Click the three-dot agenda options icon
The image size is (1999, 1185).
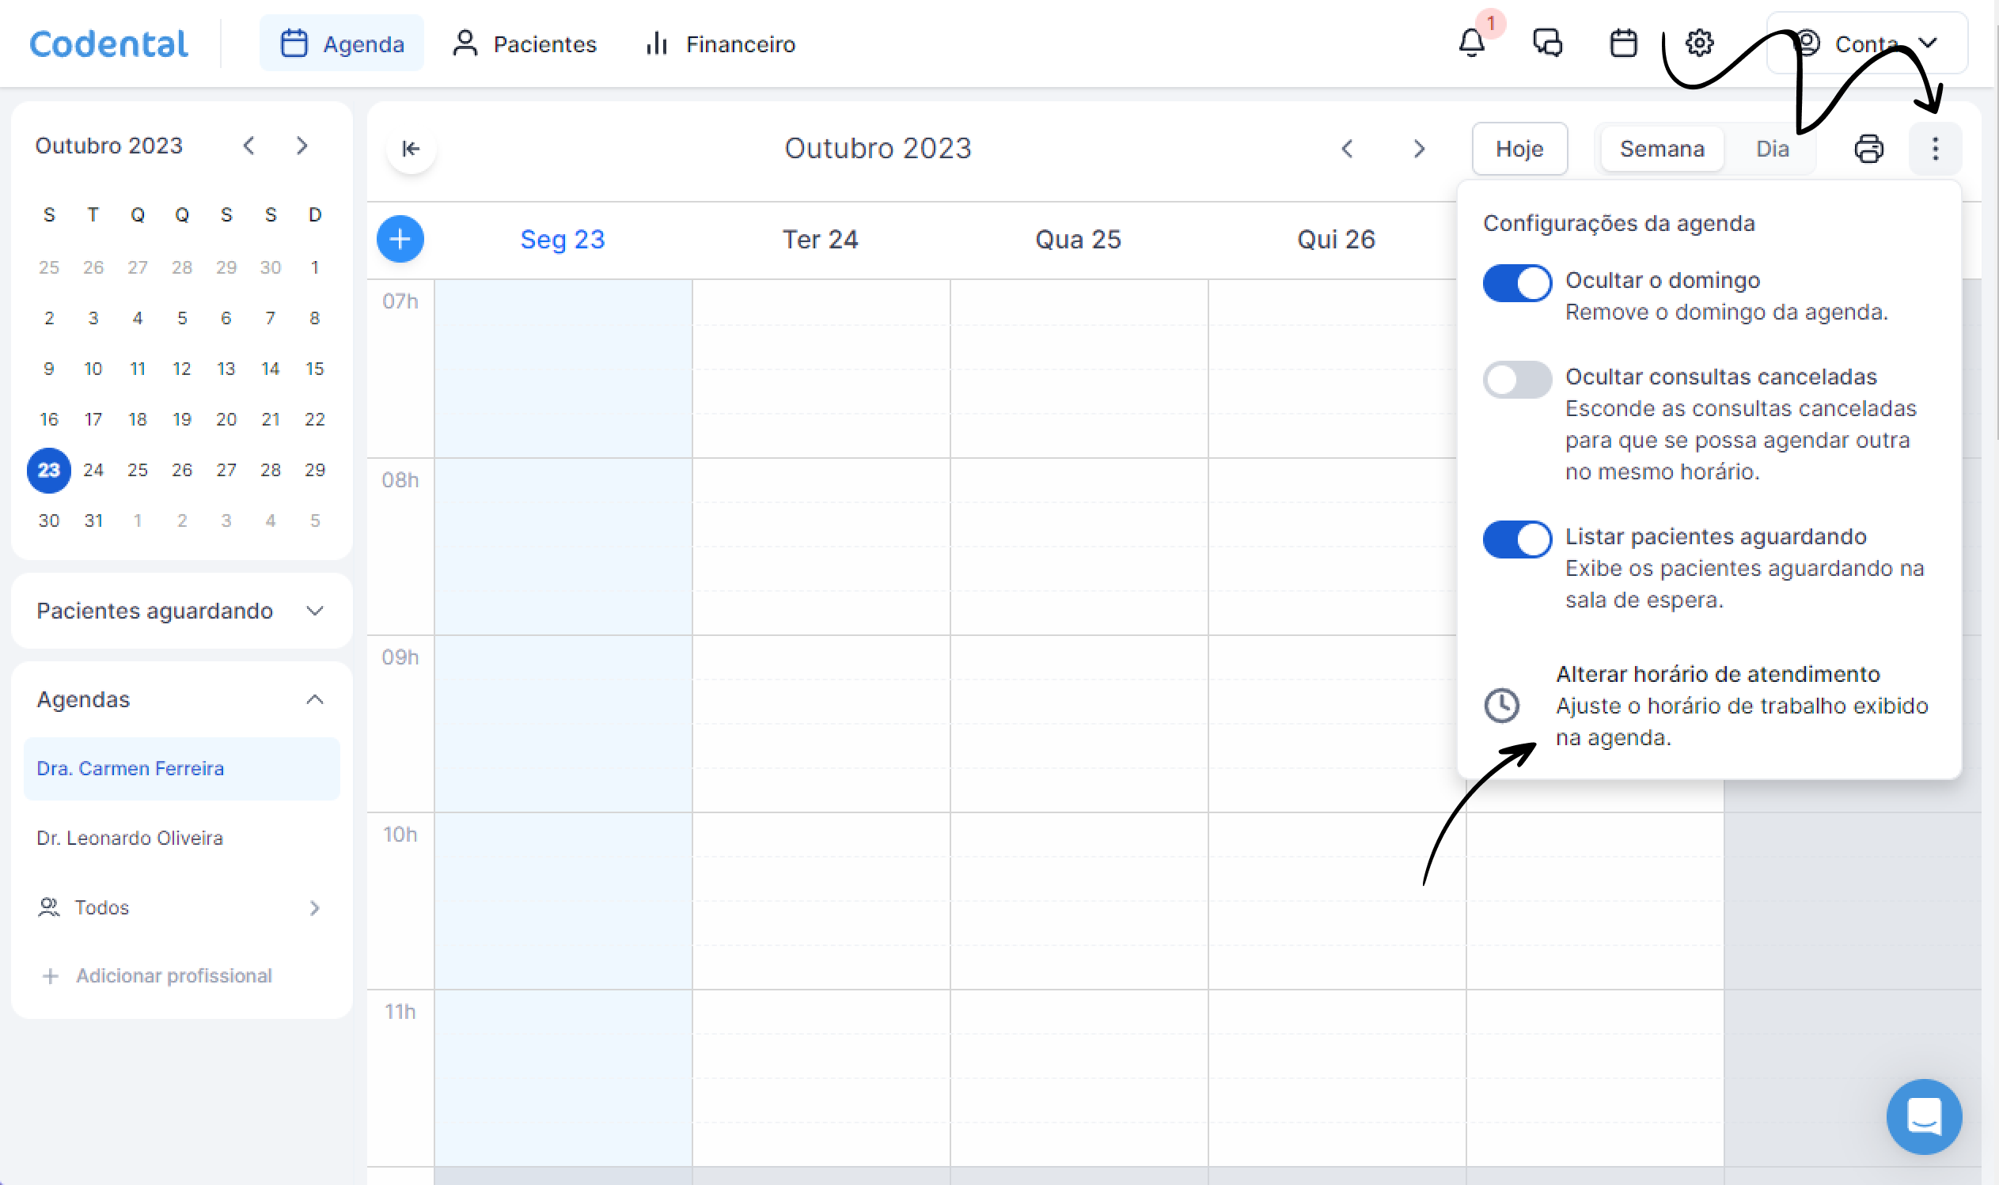1934,149
